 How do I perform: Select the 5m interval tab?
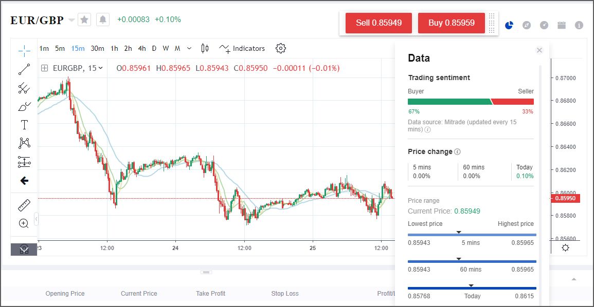tap(59, 48)
